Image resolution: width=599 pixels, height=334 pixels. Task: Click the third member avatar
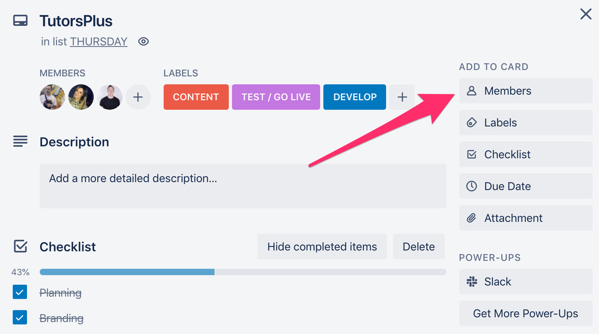pyautogui.click(x=110, y=97)
